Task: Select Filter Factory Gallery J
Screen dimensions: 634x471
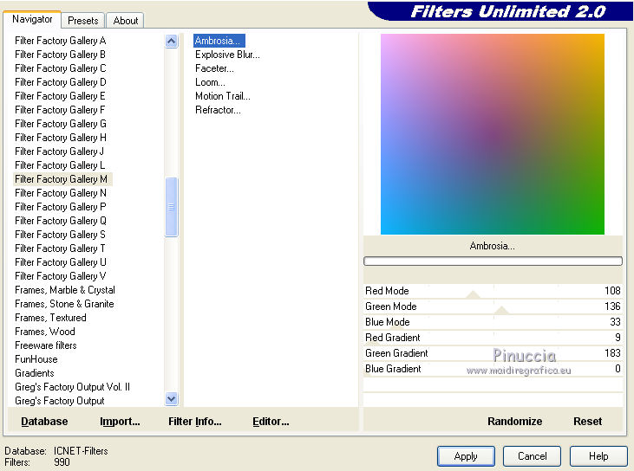Action: tap(59, 152)
